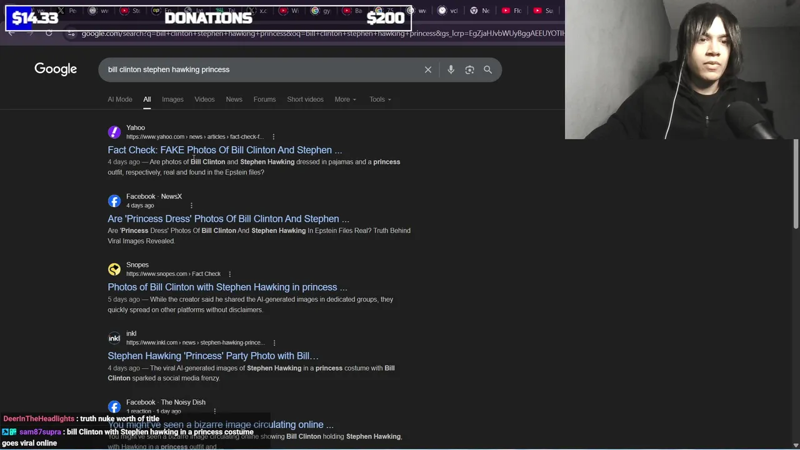
Task: Switch to the YouTube tab labeled Flc
Action: [511, 11]
